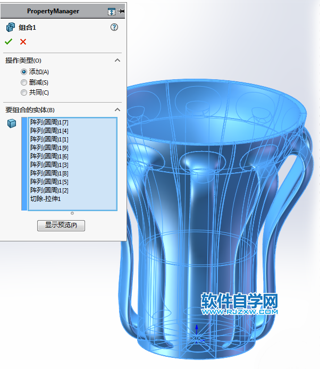Image resolution: width=320 pixels, height=369 pixels.
Task: Collapse the 要组合的实体(B) section
Action: pyautogui.click(x=117, y=110)
